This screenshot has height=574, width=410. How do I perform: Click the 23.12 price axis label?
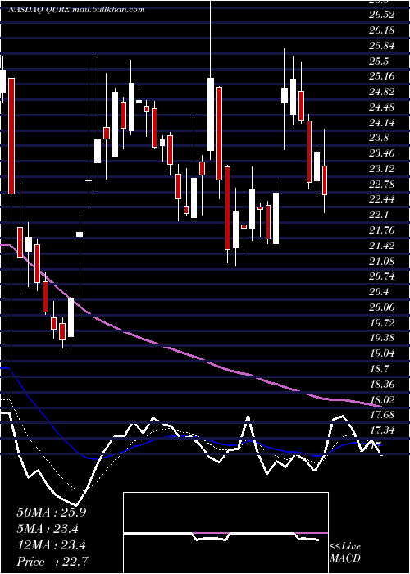381,168
